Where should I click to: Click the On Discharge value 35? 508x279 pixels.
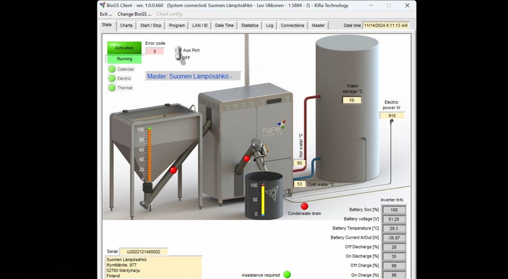[x=394, y=256]
